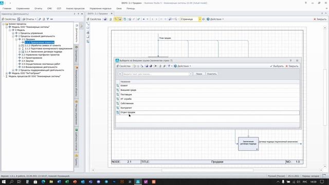The height and width of the screenshot is (185, 329).
Task: Open Windows Start menu
Action: 4,181
